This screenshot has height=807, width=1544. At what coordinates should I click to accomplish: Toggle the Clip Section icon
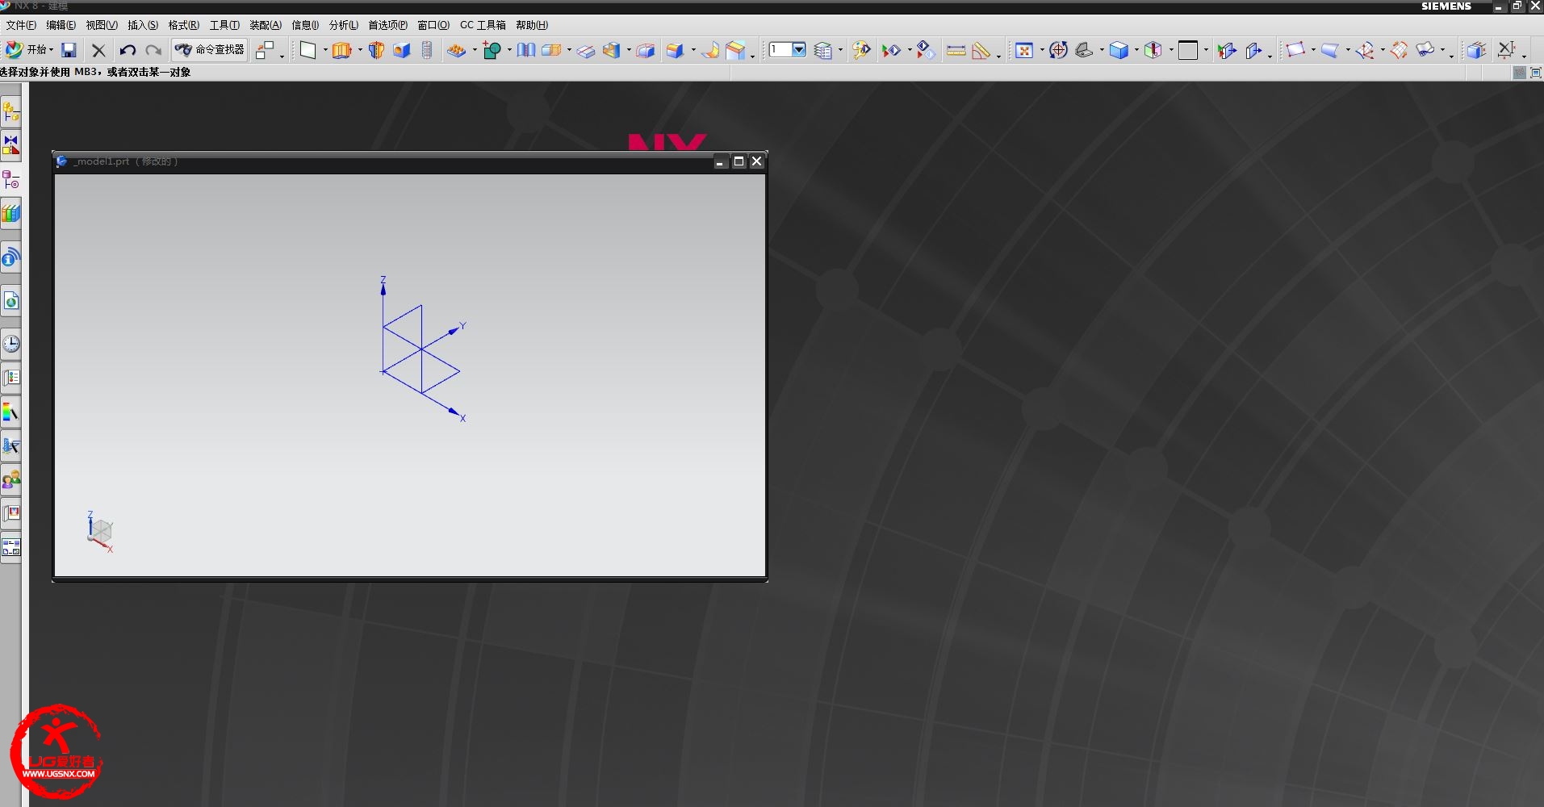[x=1253, y=50]
